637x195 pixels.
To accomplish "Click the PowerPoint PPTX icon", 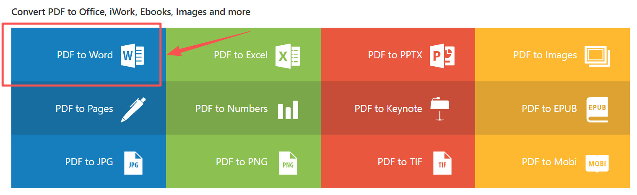I will 442,55.
